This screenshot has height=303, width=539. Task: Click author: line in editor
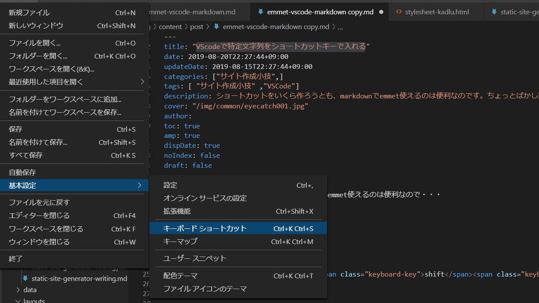[x=178, y=116]
